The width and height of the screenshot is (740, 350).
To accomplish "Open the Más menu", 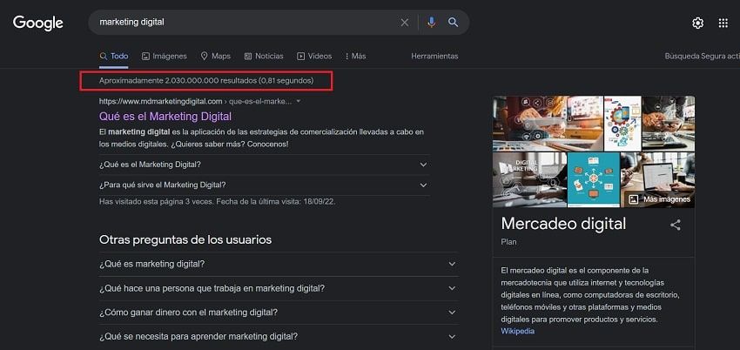I will click(355, 56).
